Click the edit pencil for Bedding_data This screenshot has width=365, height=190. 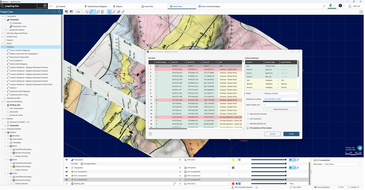[174, 184]
